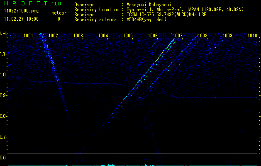Click time marker 1010
The height and width of the screenshot is (166, 261).
(252, 35)
